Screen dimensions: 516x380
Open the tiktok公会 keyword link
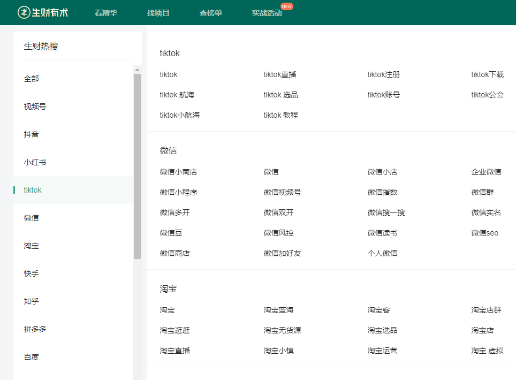click(x=488, y=95)
